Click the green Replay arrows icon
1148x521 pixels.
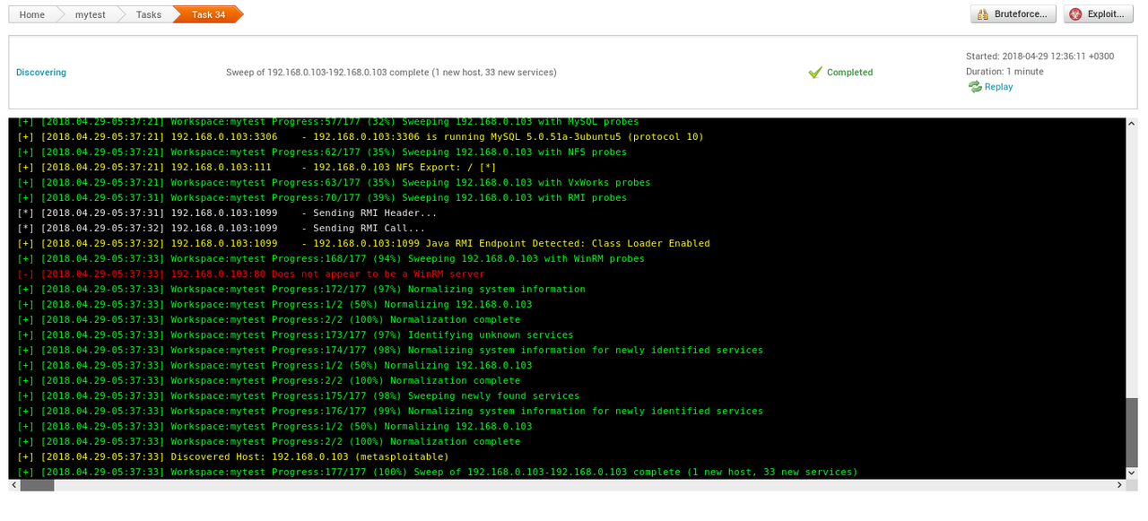pyautogui.click(x=975, y=87)
